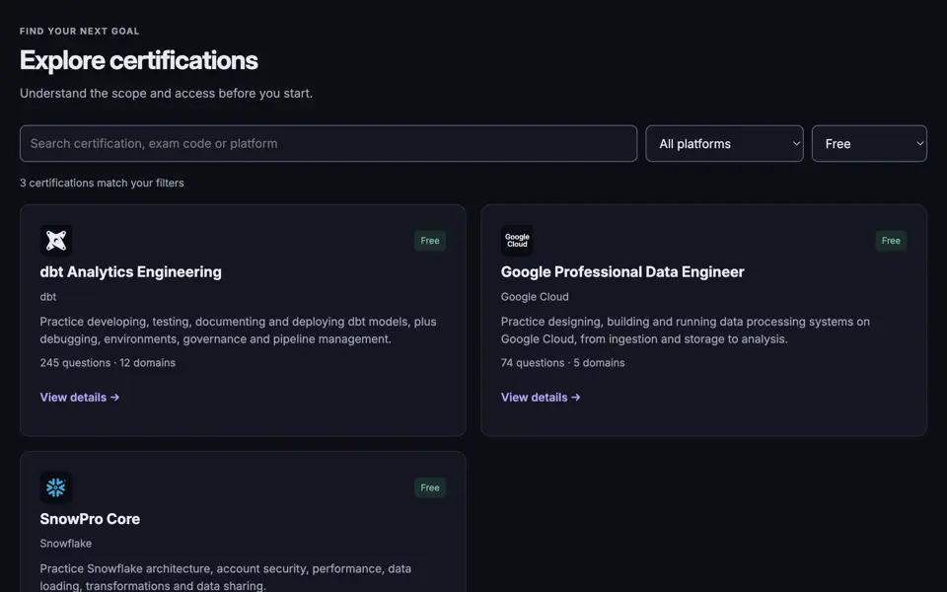Click the 'FIND YOUR NEXT GOAL' label

(80, 31)
